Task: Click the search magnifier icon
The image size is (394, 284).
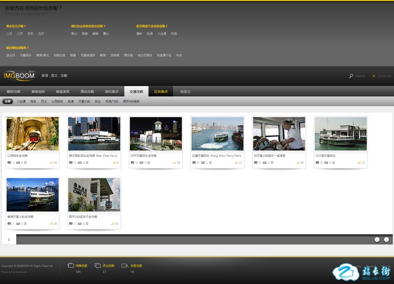Action: [x=351, y=76]
